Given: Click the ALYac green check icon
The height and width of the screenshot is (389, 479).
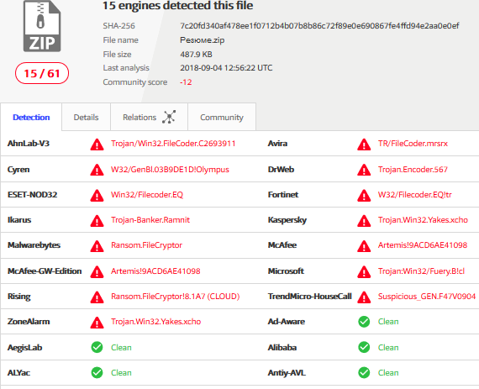Looking at the screenshot, I should click(97, 372).
